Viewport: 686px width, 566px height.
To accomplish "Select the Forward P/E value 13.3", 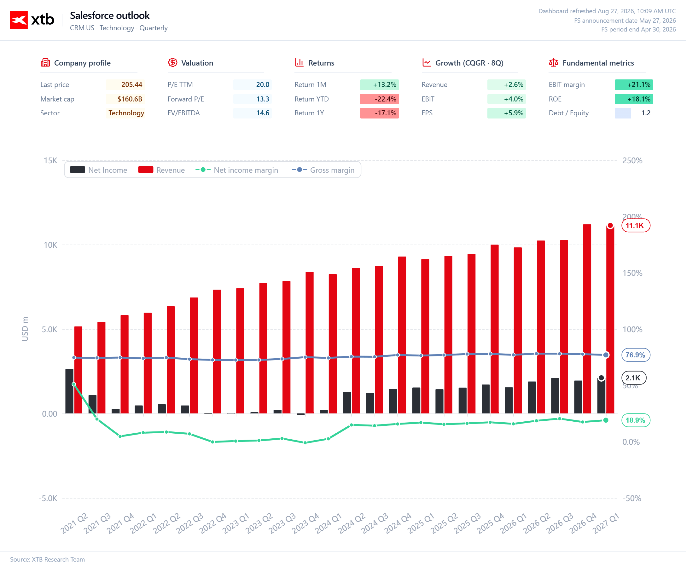I will click(263, 99).
